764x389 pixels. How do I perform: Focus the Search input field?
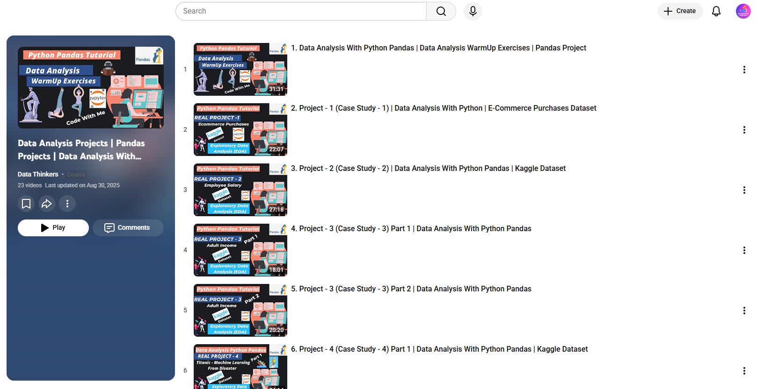[301, 11]
